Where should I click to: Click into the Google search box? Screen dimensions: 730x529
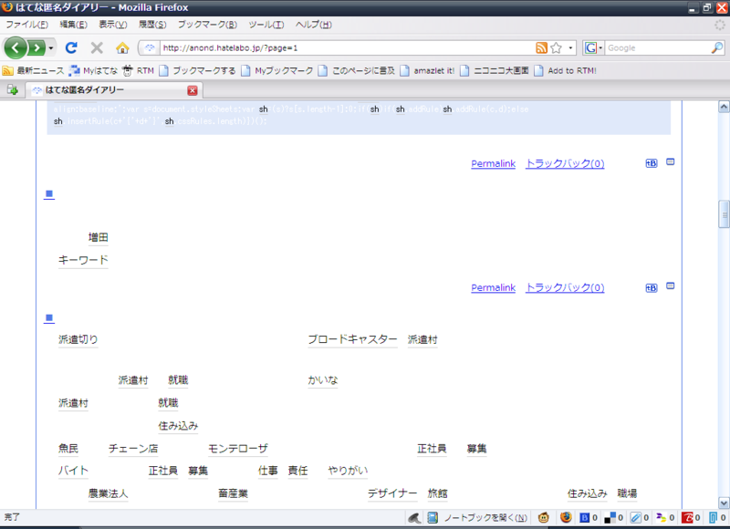tap(658, 47)
